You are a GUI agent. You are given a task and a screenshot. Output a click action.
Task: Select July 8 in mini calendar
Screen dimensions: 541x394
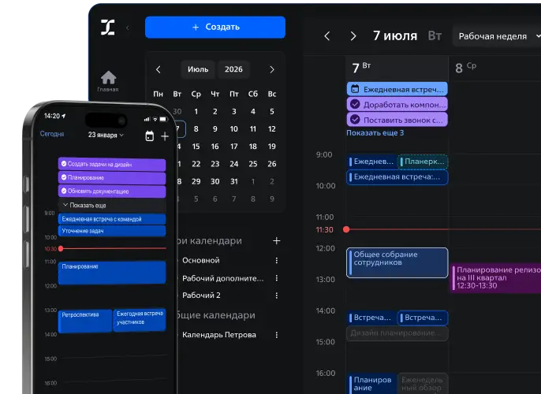[196, 129]
